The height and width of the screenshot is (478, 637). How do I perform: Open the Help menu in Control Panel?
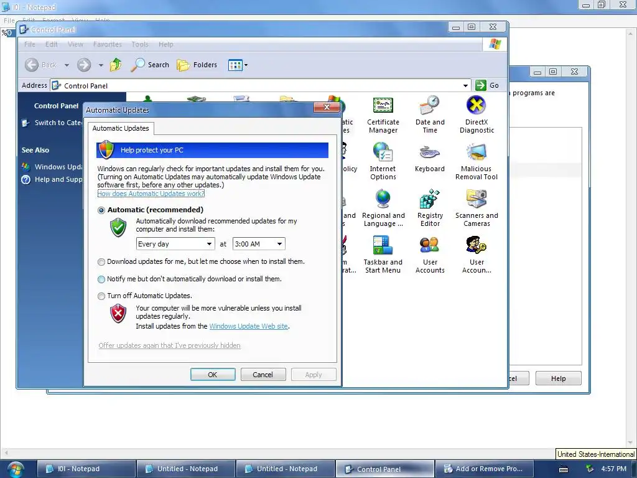[x=165, y=44]
